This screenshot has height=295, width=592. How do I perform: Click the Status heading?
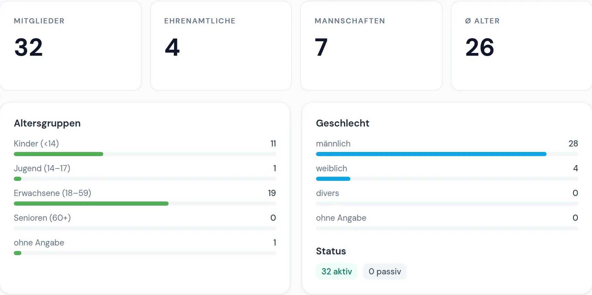click(x=331, y=251)
